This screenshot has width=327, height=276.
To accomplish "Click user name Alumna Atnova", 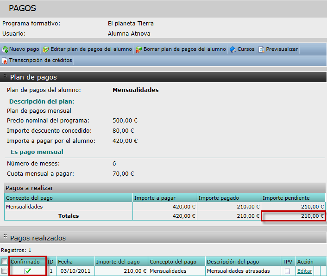I will [x=129, y=33].
